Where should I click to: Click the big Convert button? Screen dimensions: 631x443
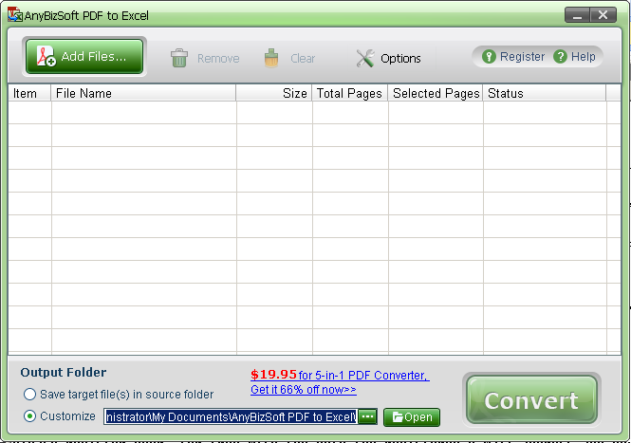click(x=531, y=399)
